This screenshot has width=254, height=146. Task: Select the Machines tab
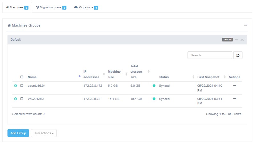click(17, 7)
